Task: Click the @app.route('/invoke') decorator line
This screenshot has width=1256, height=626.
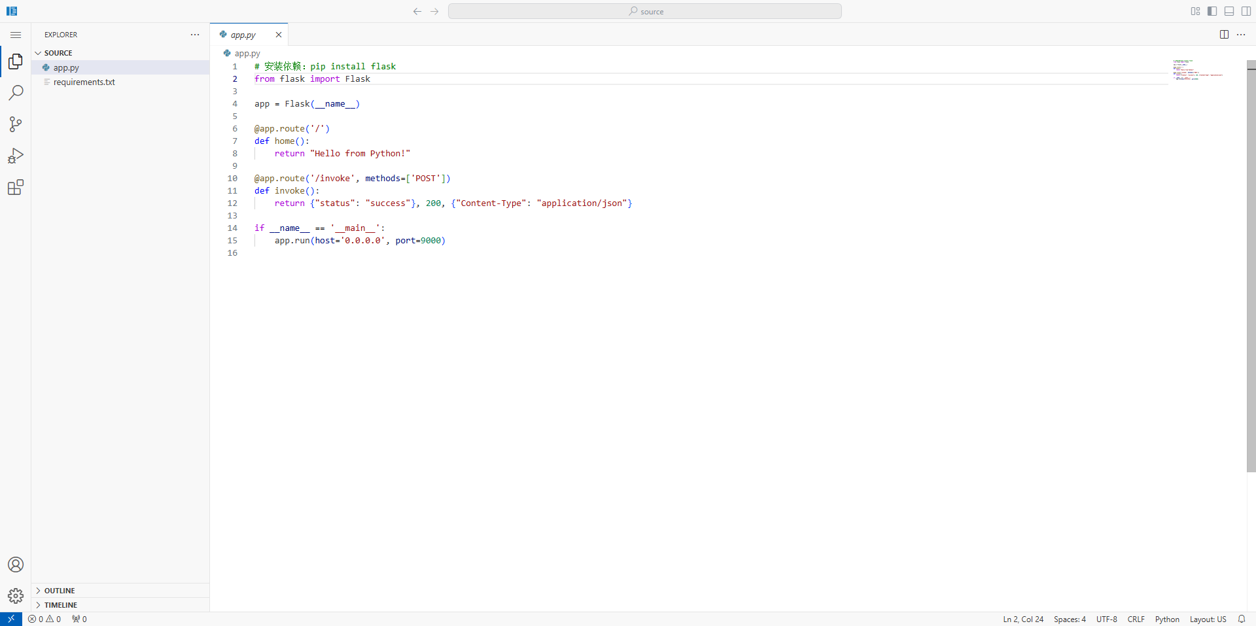Action: click(x=352, y=179)
